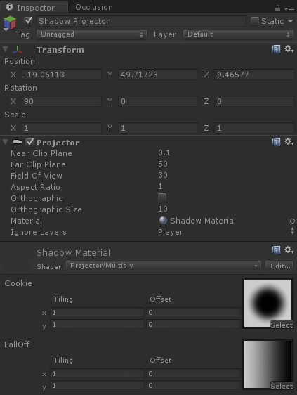Image resolution: width=297 pixels, height=395 pixels.
Task: Click Cookie Offset y field
Action: coord(194,324)
